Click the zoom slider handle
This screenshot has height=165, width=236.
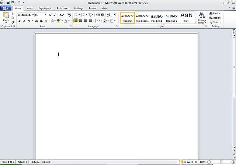pos(221,162)
